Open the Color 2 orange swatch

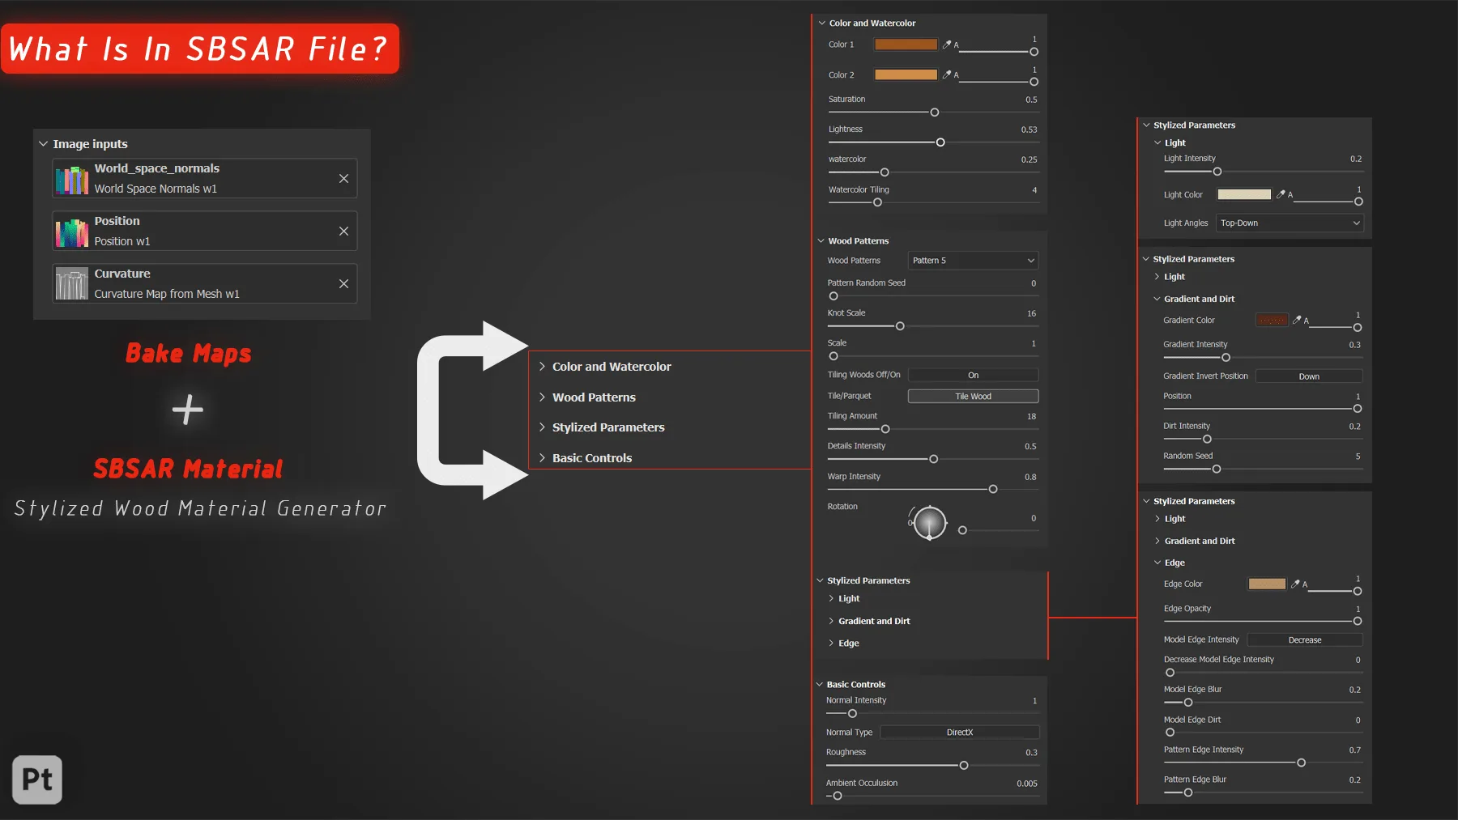(x=906, y=74)
